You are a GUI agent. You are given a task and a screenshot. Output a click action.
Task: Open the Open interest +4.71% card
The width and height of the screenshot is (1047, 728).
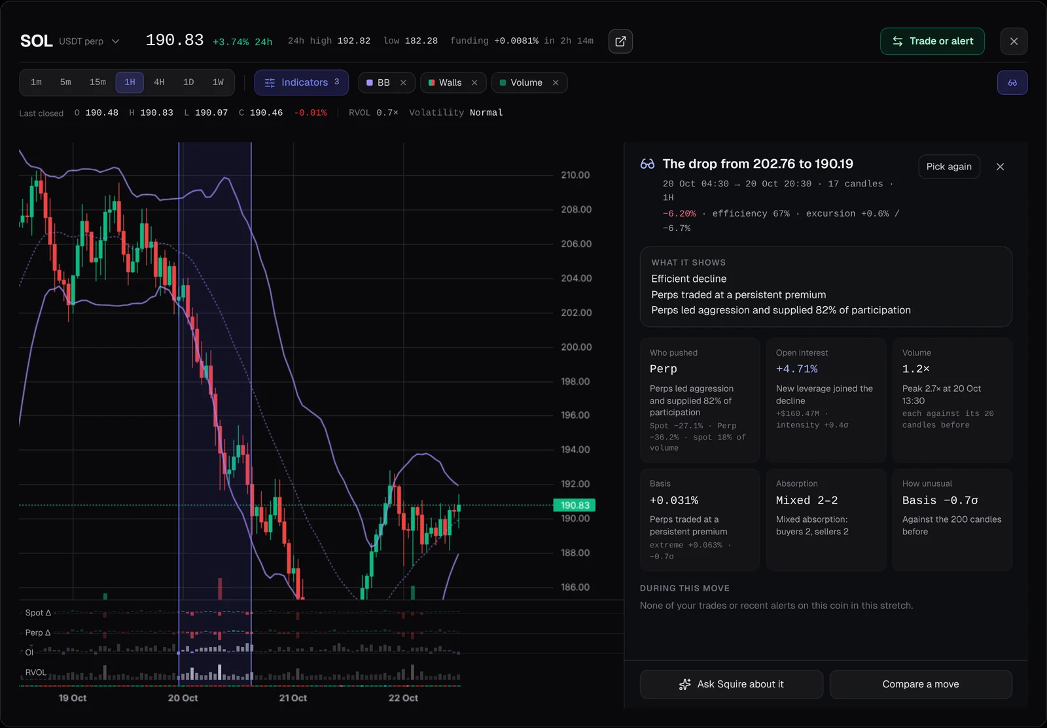(x=826, y=400)
